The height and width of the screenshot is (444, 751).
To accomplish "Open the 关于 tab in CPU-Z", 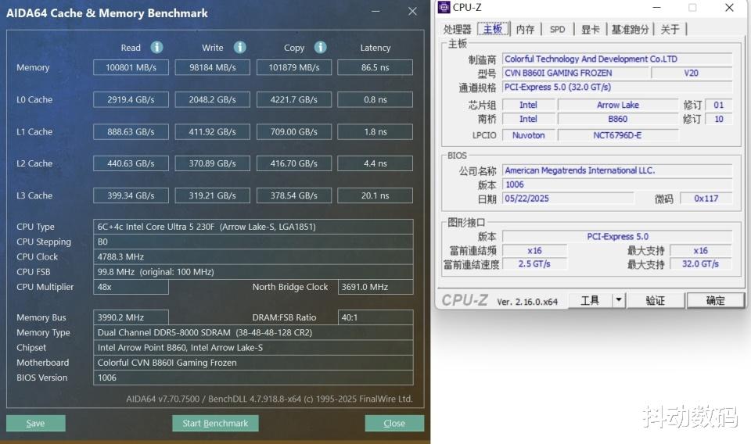I will click(670, 29).
